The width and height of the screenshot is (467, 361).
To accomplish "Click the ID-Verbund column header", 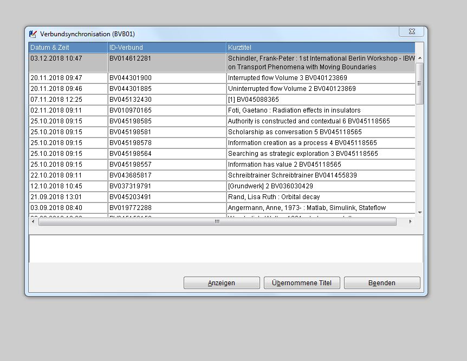I will [166, 48].
